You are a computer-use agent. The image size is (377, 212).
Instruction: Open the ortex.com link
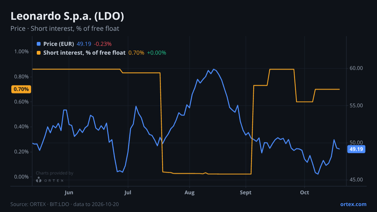[x=353, y=204]
